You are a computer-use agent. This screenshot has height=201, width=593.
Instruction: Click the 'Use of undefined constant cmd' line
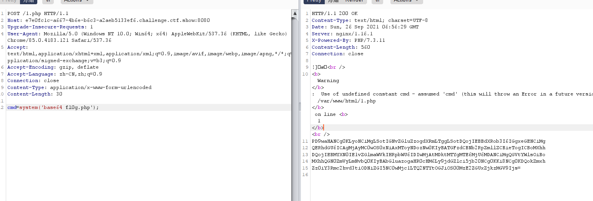pyautogui.click(x=452, y=94)
